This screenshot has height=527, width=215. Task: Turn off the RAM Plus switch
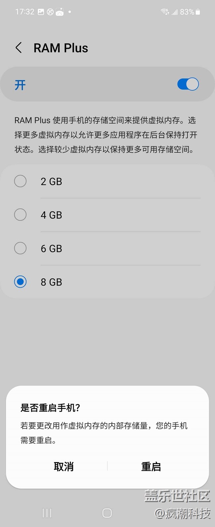click(x=188, y=84)
